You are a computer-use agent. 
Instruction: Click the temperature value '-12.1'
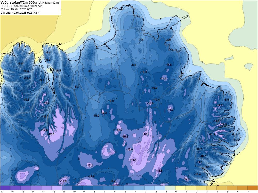pos(187,179)
